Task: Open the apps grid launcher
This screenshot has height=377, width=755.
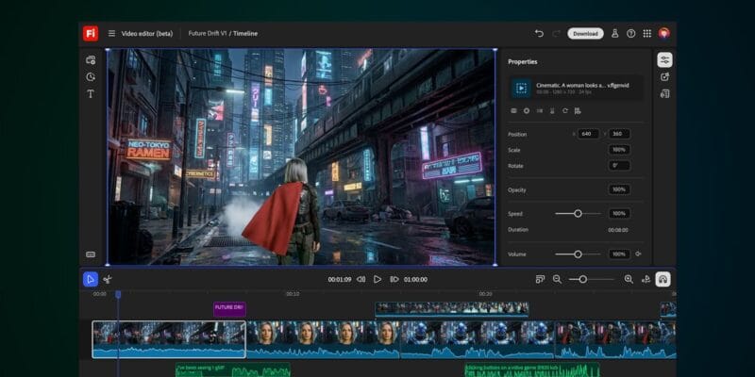Action: tap(647, 34)
